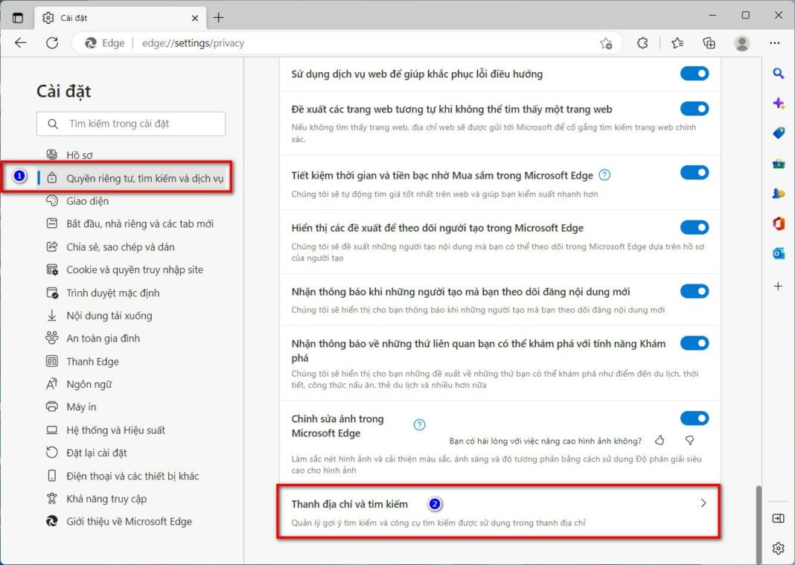
Task: Select the Cài đặt browser tab
Action: [x=120, y=18]
